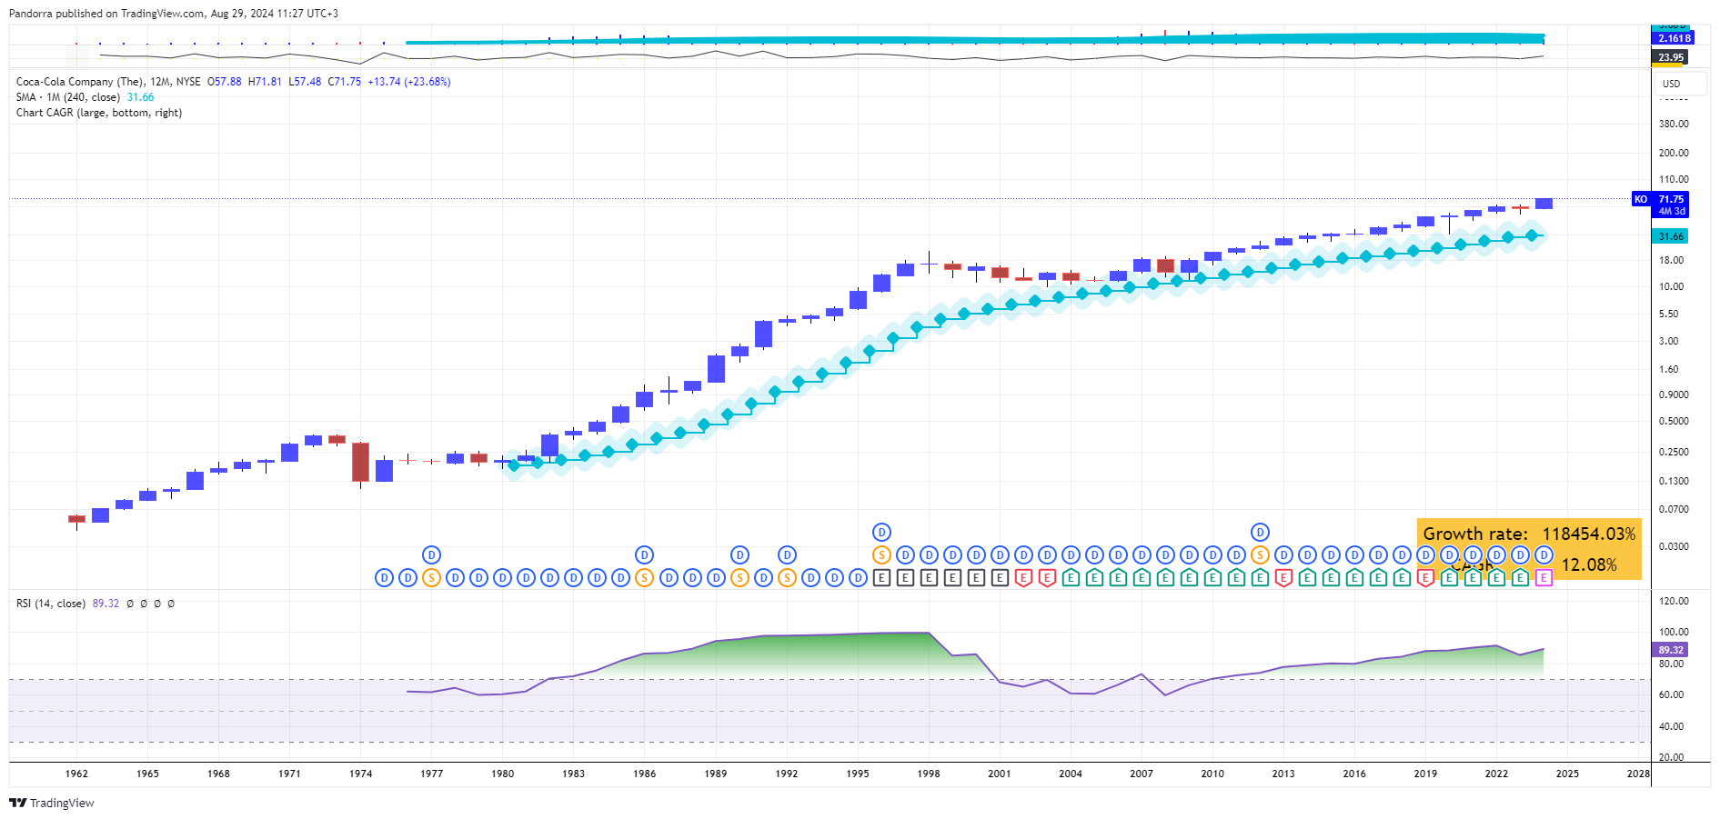Click the topmost dividend D stacked above 1996
This screenshot has width=1720, height=819.
point(881,532)
